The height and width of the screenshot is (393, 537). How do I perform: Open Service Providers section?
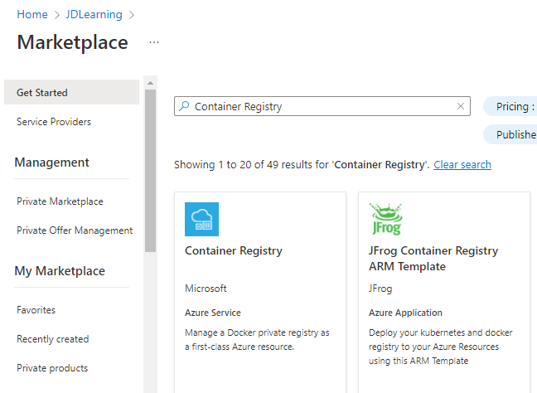(x=54, y=122)
